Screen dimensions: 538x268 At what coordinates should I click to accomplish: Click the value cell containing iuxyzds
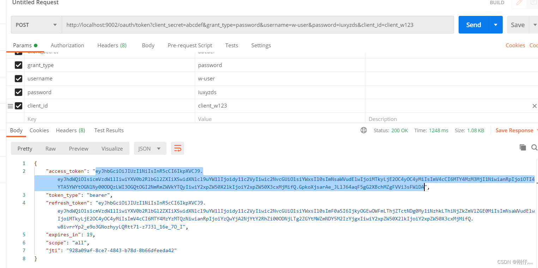[280, 92]
